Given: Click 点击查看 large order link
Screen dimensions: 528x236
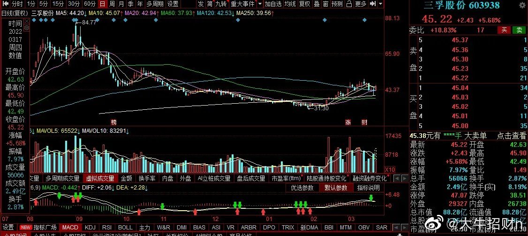Looking at the screenshot, I should pos(511,136).
